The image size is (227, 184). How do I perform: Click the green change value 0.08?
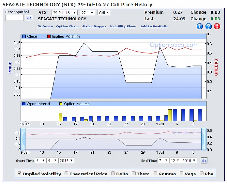215,19
